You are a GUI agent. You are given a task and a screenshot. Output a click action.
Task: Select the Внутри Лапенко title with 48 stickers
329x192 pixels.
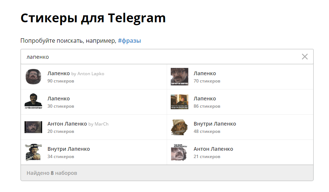pos(215,124)
